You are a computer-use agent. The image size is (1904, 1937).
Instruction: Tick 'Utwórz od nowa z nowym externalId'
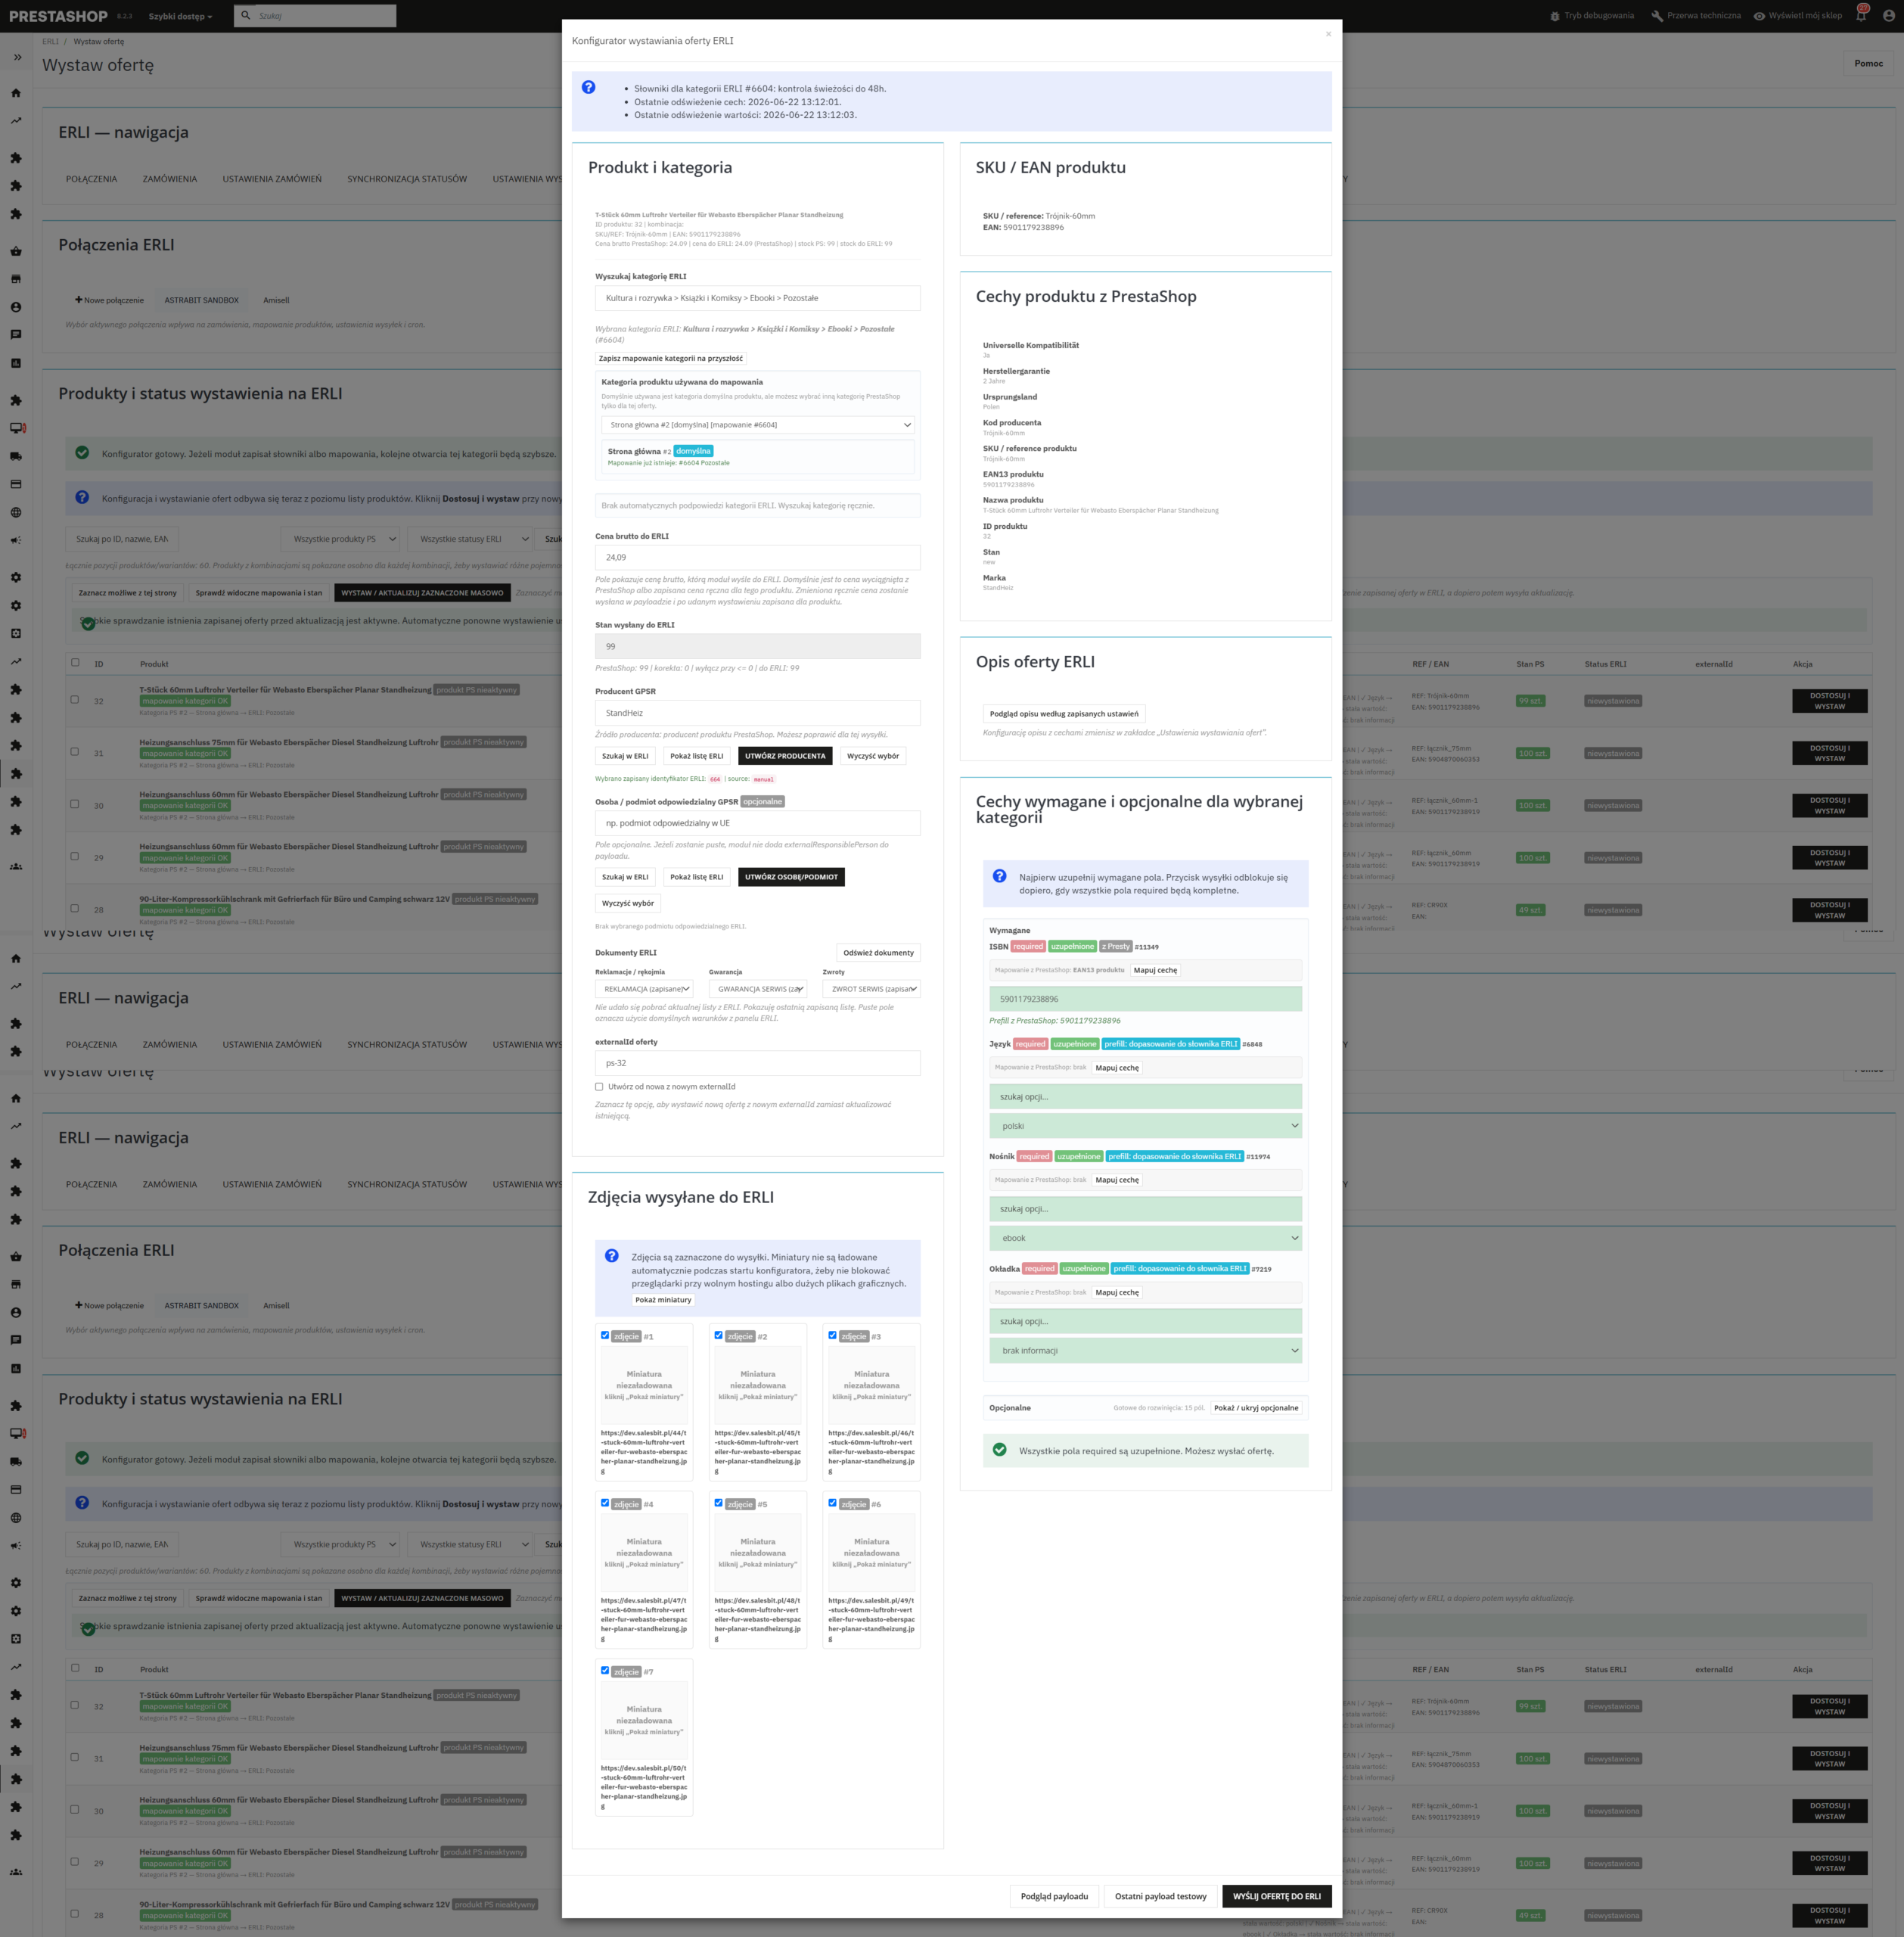tap(599, 1087)
